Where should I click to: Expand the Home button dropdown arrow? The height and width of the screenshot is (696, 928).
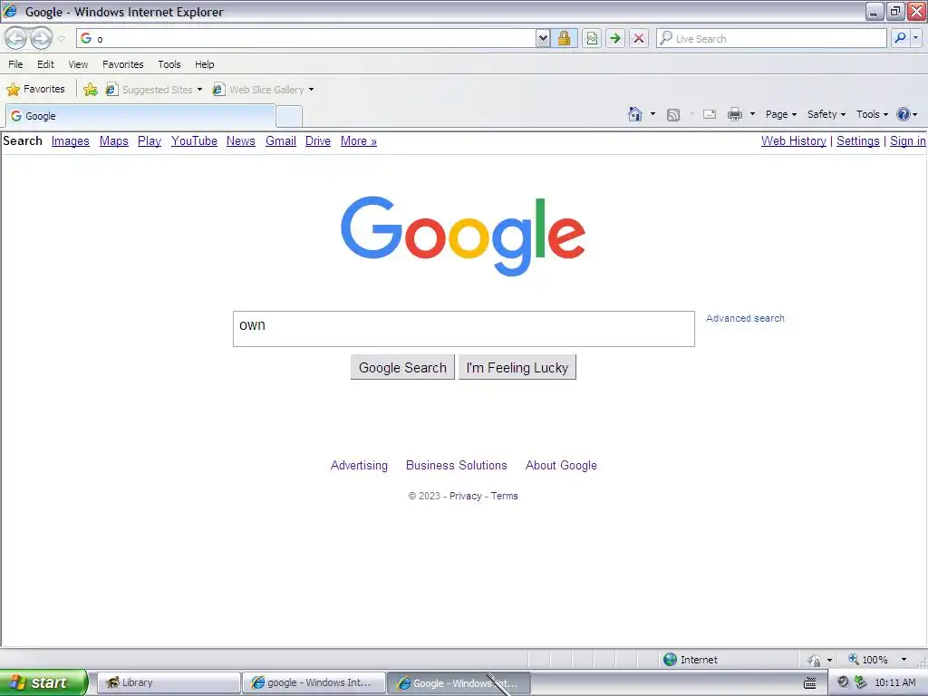pyautogui.click(x=652, y=114)
